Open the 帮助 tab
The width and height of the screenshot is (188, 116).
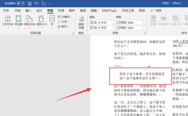pyautogui.click(x=142, y=11)
